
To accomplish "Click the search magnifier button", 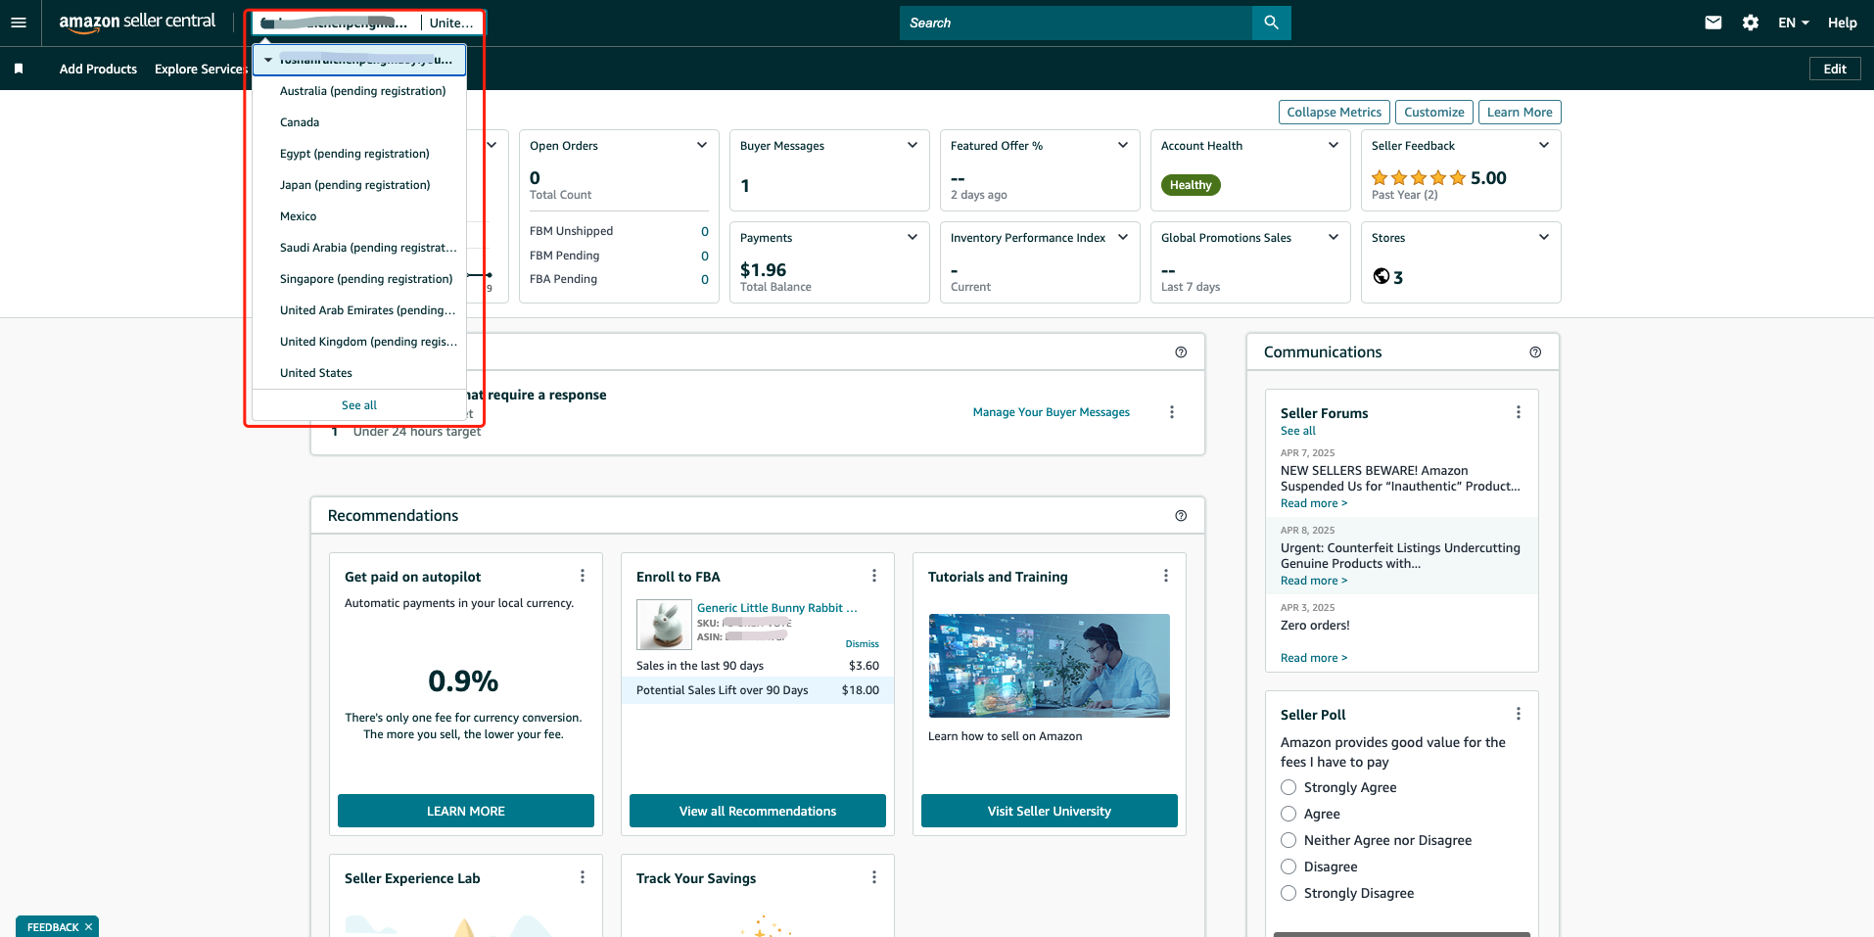I will tap(1271, 23).
